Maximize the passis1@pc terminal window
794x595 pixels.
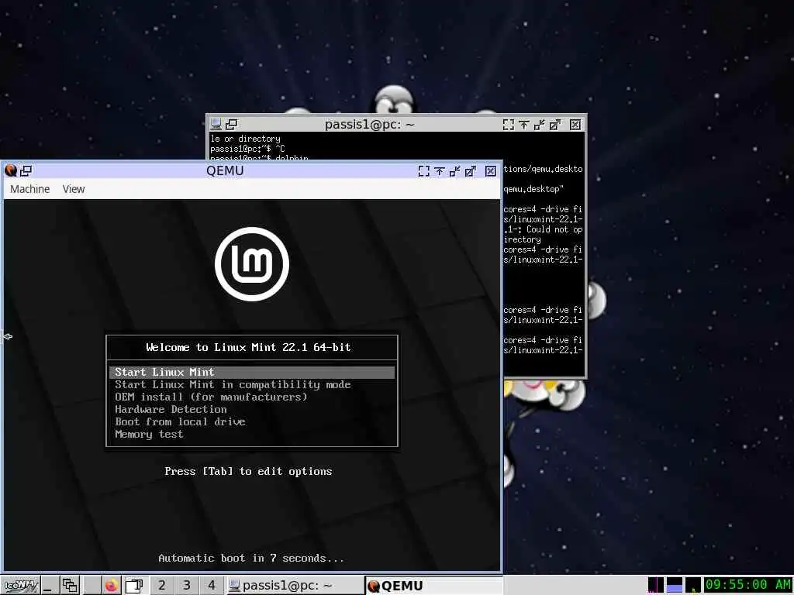pyautogui.click(x=555, y=125)
